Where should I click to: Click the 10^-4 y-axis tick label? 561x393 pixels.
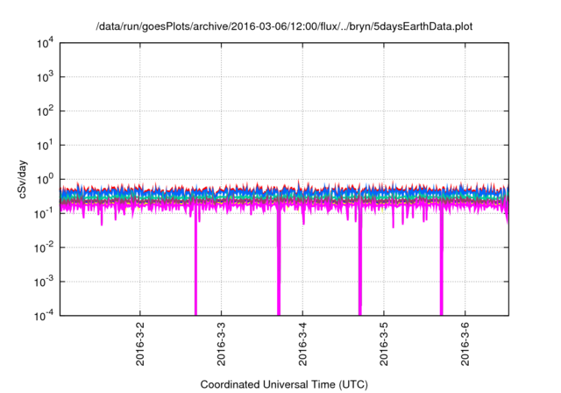(x=45, y=316)
